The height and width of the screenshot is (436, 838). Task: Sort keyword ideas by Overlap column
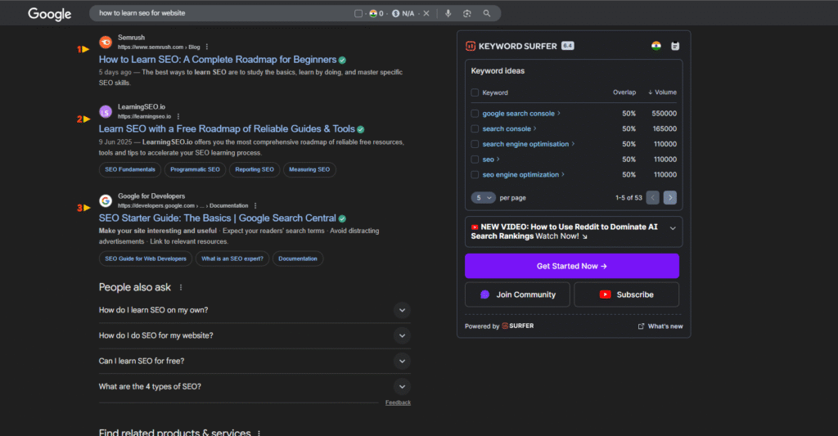tap(624, 92)
